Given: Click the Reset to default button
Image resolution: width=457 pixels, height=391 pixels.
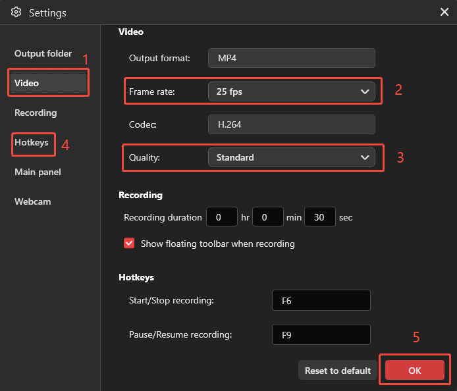Looking at the screenshot, I should pyautogui.click(x=338, y=371).
